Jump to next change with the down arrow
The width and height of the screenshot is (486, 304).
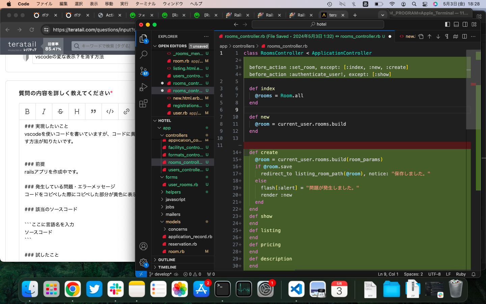[x=438, y=36]
